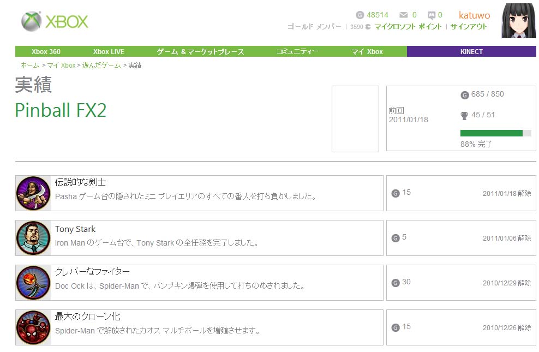Click the Pinball FX2 game title
The height and width of the screenshot is (352, 539).
61,110
